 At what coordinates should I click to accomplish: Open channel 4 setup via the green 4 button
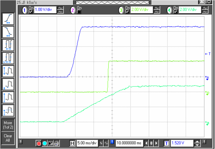click(x=169, y=10)
